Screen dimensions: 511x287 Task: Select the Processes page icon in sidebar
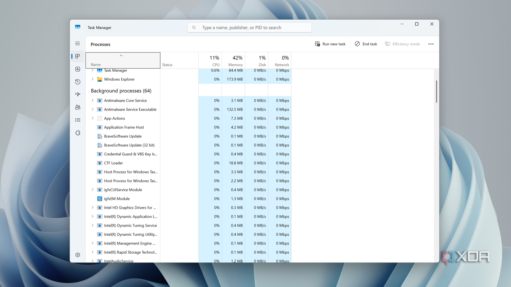point(78,56)
